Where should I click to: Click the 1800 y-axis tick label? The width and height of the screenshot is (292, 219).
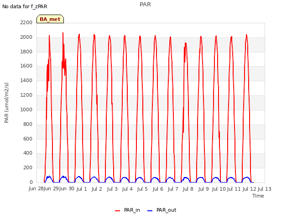pos(26,52)
